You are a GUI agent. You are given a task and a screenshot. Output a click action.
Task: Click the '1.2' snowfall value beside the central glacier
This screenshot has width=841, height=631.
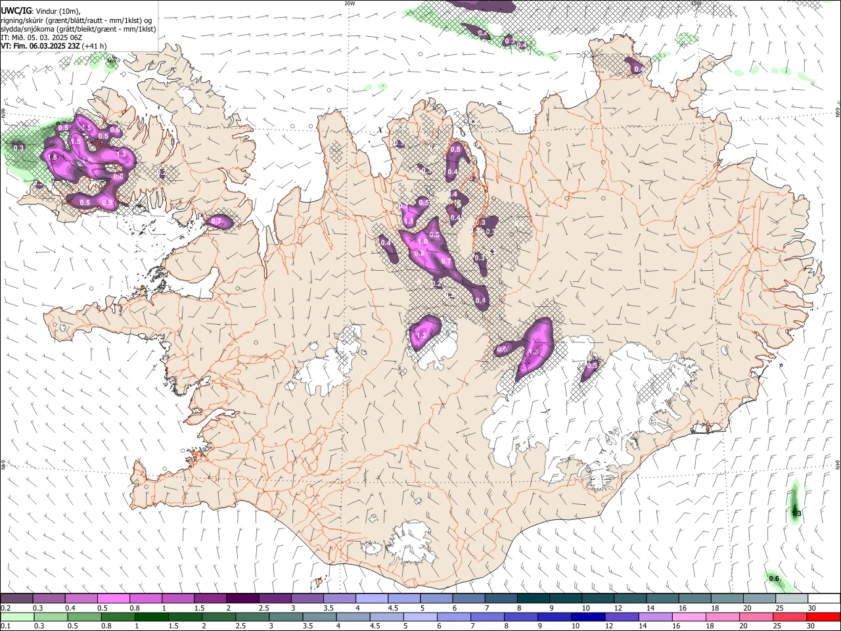point(421,335)
